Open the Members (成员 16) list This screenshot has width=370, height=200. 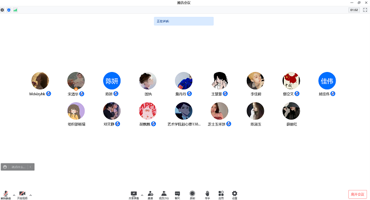point(164,195)
